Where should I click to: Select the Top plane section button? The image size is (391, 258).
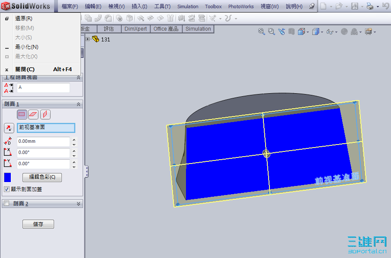click(x=33, y=114)
